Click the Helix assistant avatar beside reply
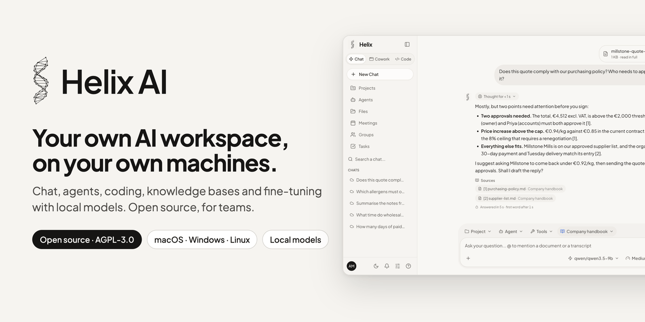Screen dimensions: 645x322 tap(468, 97)
